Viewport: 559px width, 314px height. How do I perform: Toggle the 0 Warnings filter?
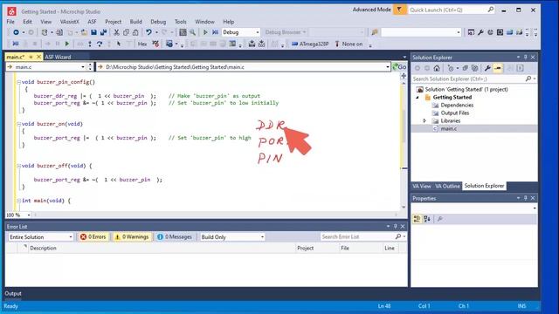click(132, 236)
